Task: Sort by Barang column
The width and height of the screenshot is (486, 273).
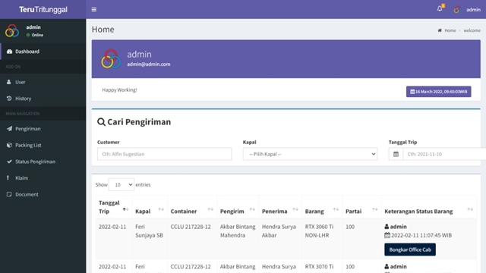Action: point(322,207)
